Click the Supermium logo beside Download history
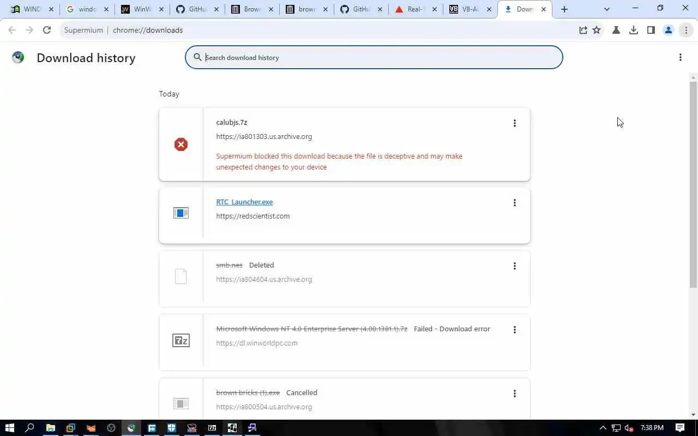 [x=18, y=57]
